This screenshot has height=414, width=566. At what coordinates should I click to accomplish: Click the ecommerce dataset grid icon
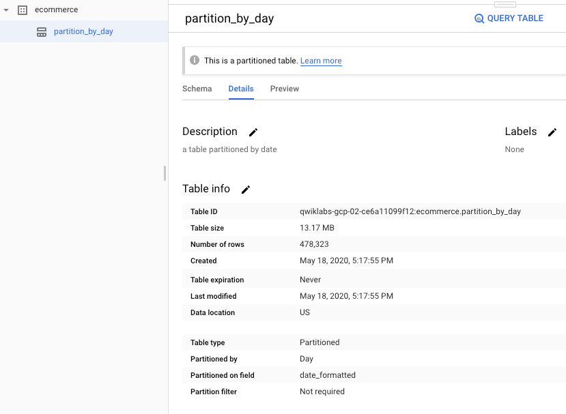click(23, 10)
